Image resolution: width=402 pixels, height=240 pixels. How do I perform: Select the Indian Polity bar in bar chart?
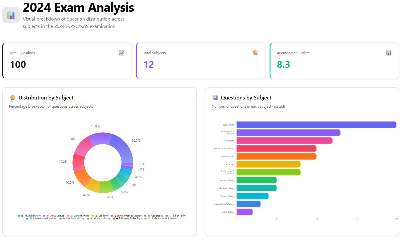(316, 125)
